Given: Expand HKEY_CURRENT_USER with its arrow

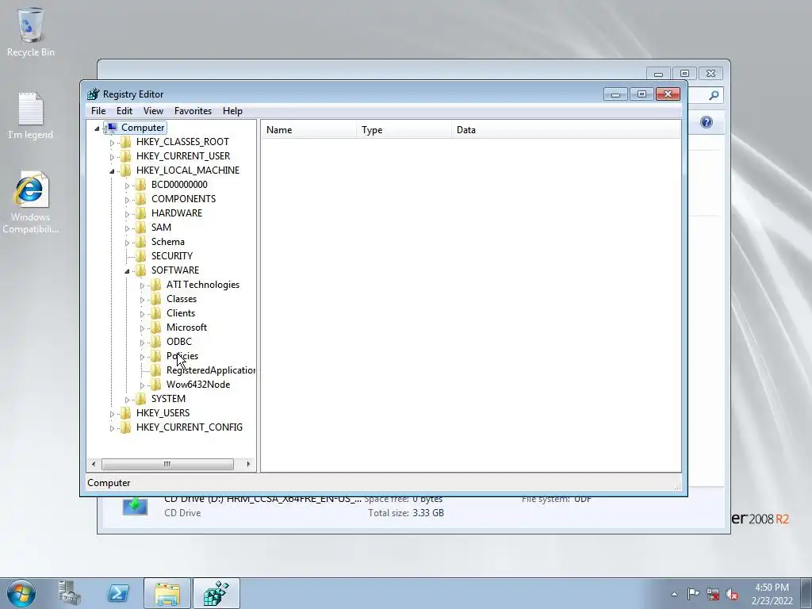Looking at the screenshot, I should (x=112, y=157).
